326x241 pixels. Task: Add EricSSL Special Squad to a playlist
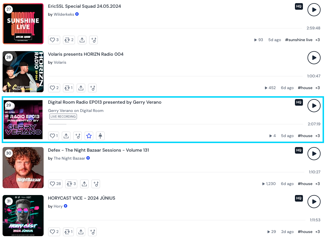point(93,40)
